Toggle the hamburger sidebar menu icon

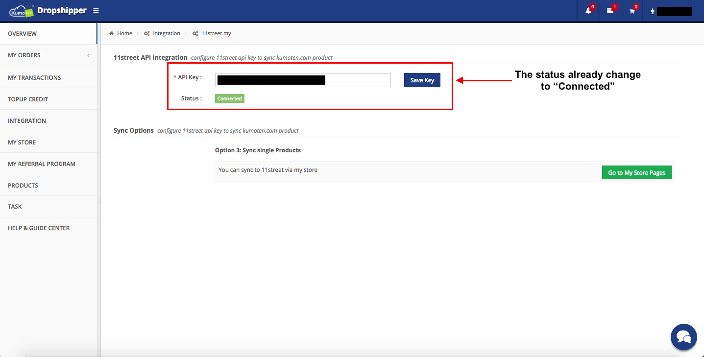tap(96, 10)
